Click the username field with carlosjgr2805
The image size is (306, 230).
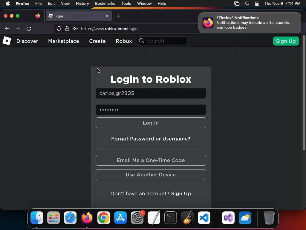pos(151,93)
